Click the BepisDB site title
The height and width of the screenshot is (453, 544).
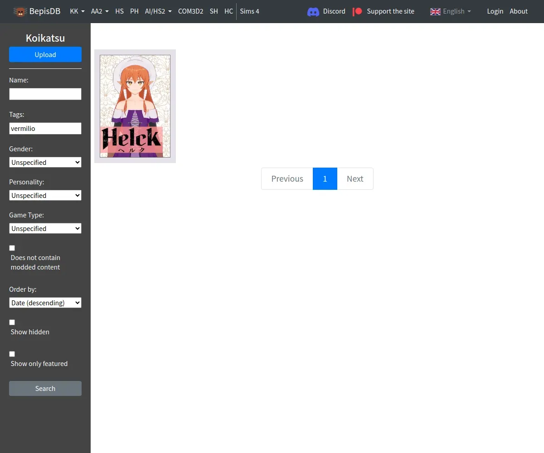pos(44,11)
